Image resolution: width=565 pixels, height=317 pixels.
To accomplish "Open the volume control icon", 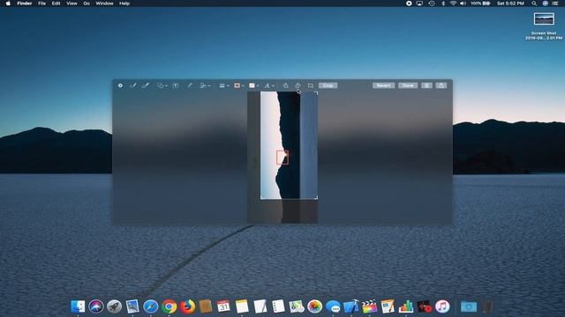I will pyautogui.click(x=463, y=4).
